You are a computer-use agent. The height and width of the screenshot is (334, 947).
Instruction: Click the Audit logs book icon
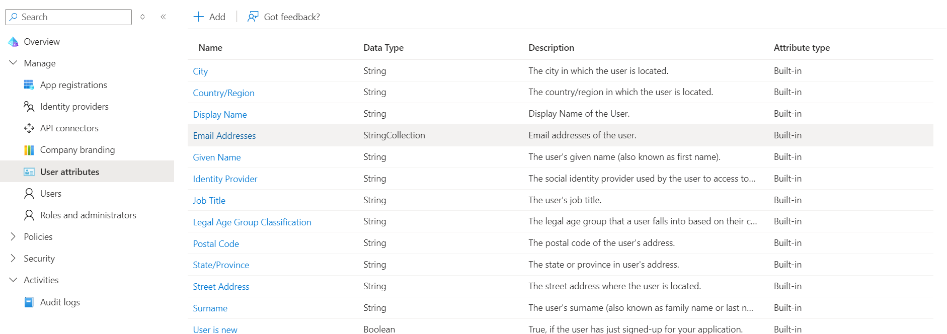[29, 302]
